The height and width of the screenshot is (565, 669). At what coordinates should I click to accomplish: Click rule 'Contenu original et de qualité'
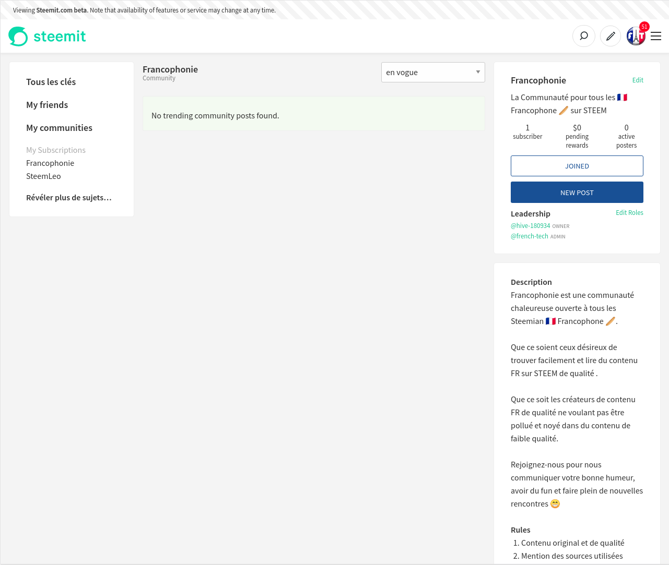click(x=573, y=543)
